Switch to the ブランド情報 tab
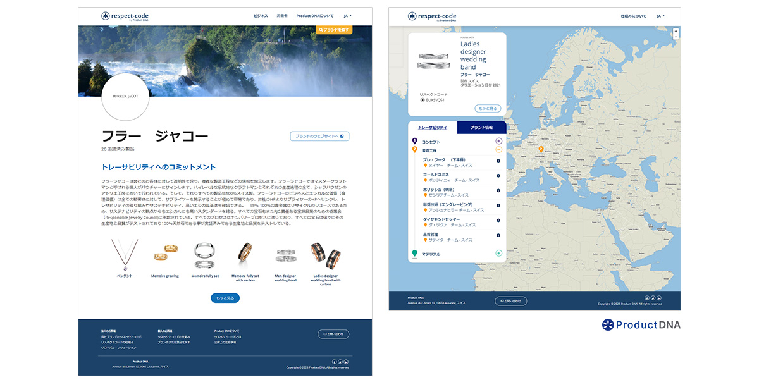Viewport: 759px width, 387px height. click(481, 127)
